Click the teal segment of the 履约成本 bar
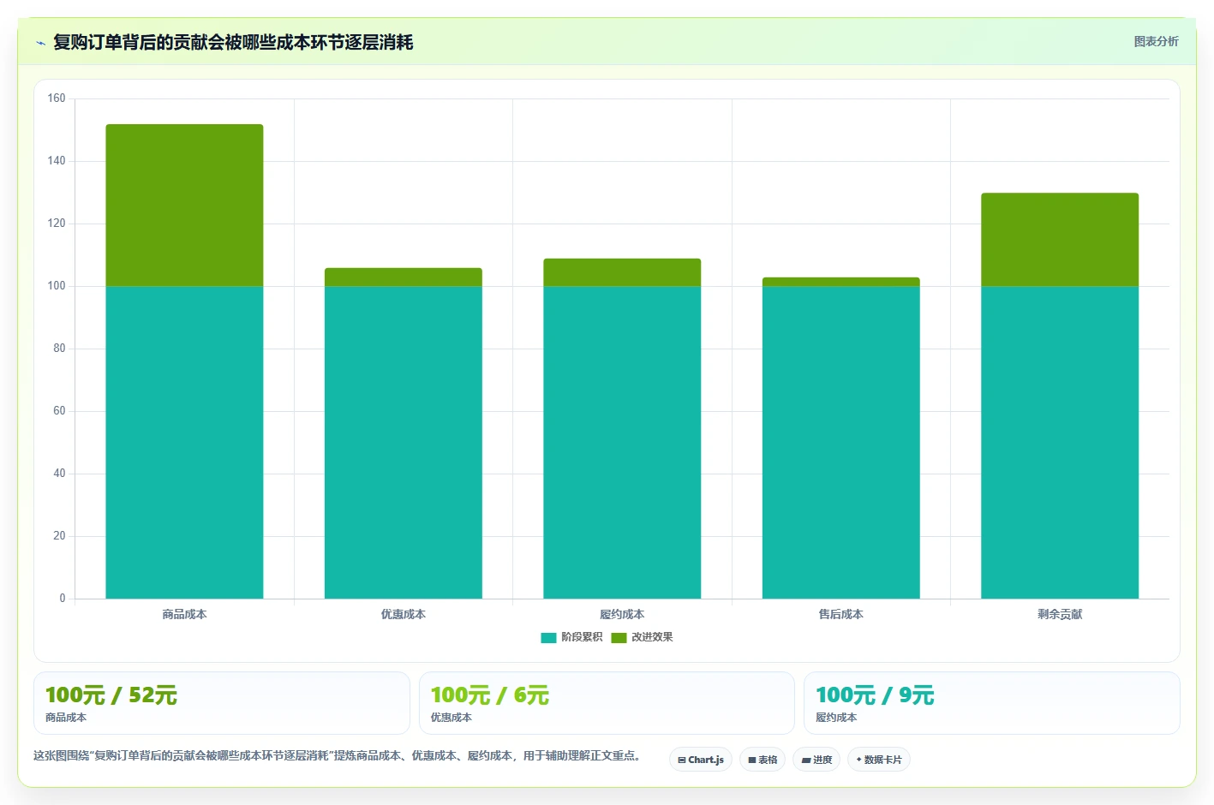The height and width of the screenshot is (805, 1214). (622, 442)
